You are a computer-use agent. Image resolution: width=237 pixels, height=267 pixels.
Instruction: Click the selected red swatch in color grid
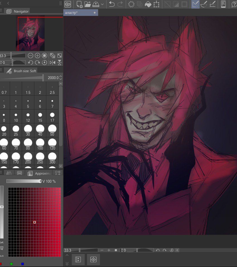click(35, 222)
